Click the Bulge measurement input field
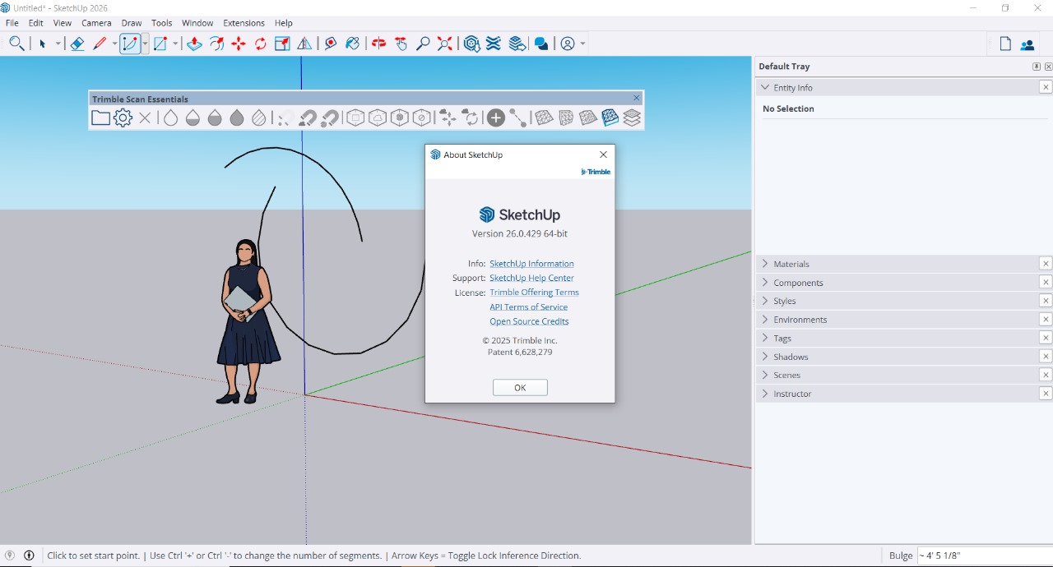Viewport: 1053px width, 567px height. (984, 555)
